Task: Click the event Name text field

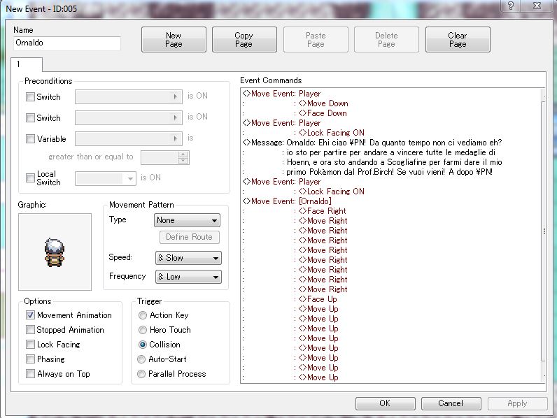Action: click(67, 43)
